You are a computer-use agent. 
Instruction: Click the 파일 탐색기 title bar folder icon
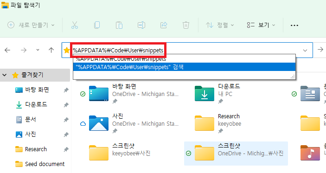[x=5, y=5]
